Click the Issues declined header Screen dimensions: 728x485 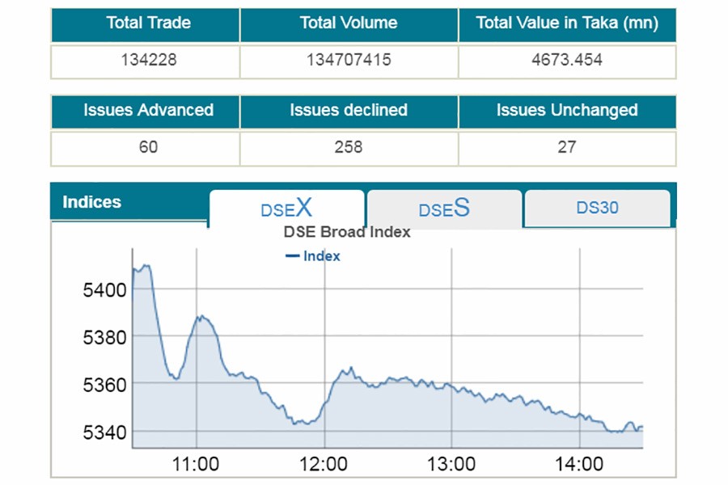pyautogui.click(x=348, y=111)
